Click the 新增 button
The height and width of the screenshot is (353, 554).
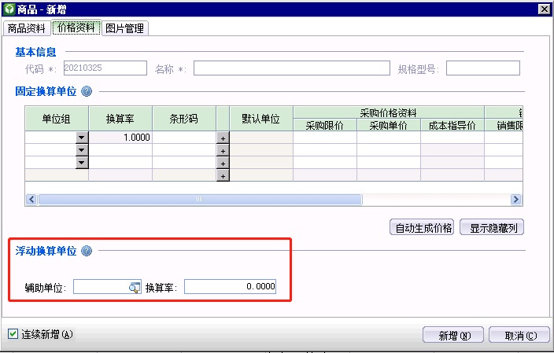452,335
